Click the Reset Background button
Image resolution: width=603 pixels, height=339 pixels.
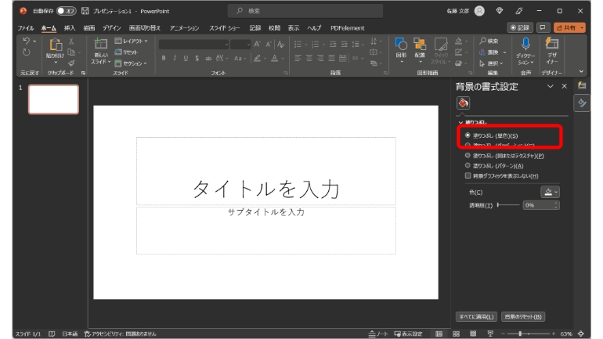523,316
